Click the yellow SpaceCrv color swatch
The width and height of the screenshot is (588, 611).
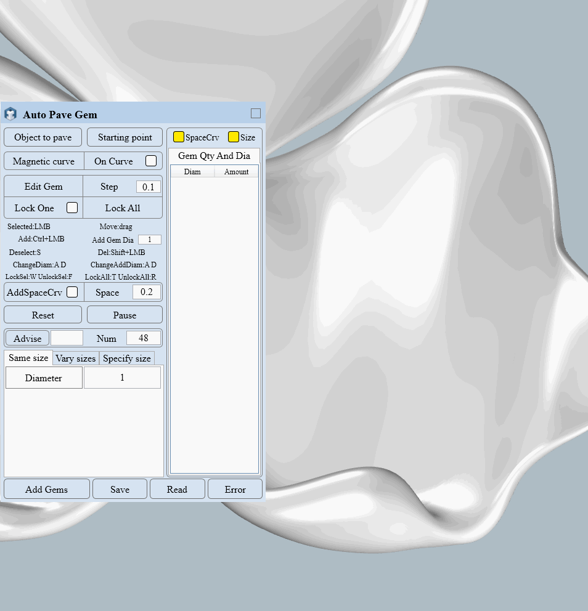(179, 137)
